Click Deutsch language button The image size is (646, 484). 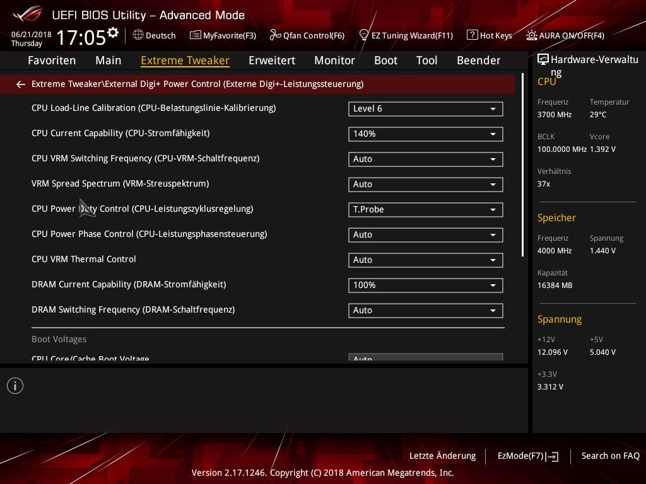click(155, 35)
